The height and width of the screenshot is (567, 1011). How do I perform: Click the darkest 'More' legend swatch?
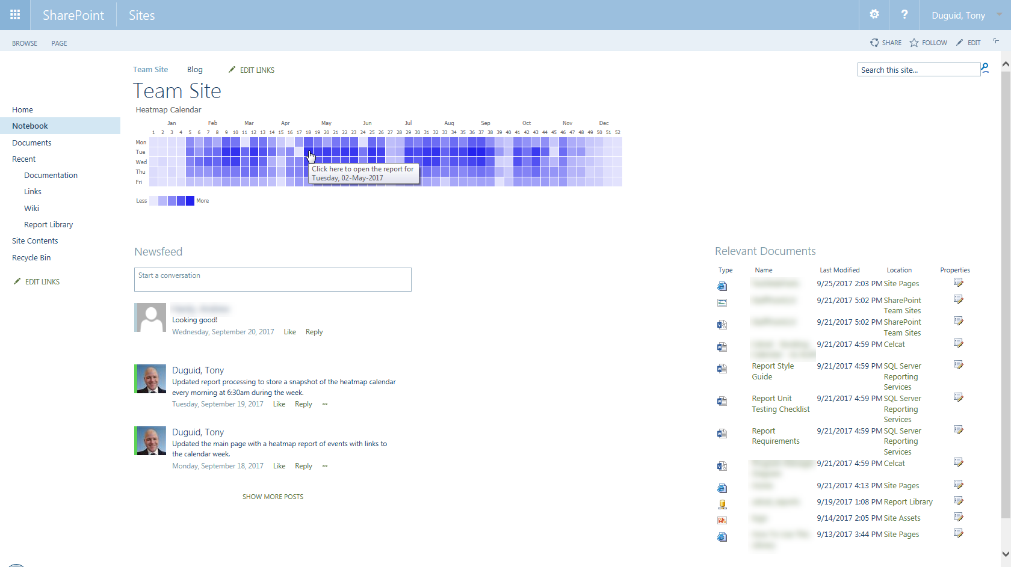(x=190, y=201)
